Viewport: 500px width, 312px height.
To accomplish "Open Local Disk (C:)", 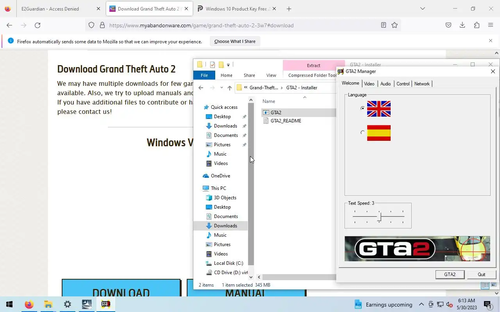I will (x=229, y=263).
